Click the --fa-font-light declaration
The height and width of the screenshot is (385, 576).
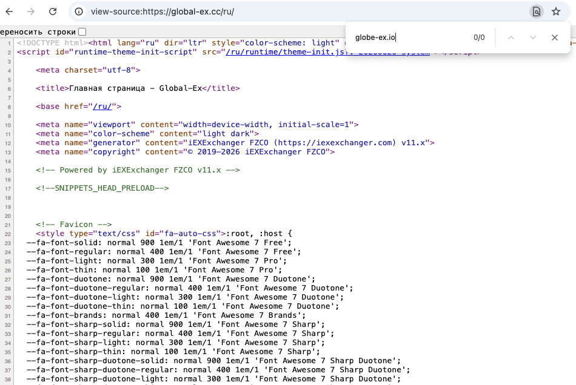point(156,261)
